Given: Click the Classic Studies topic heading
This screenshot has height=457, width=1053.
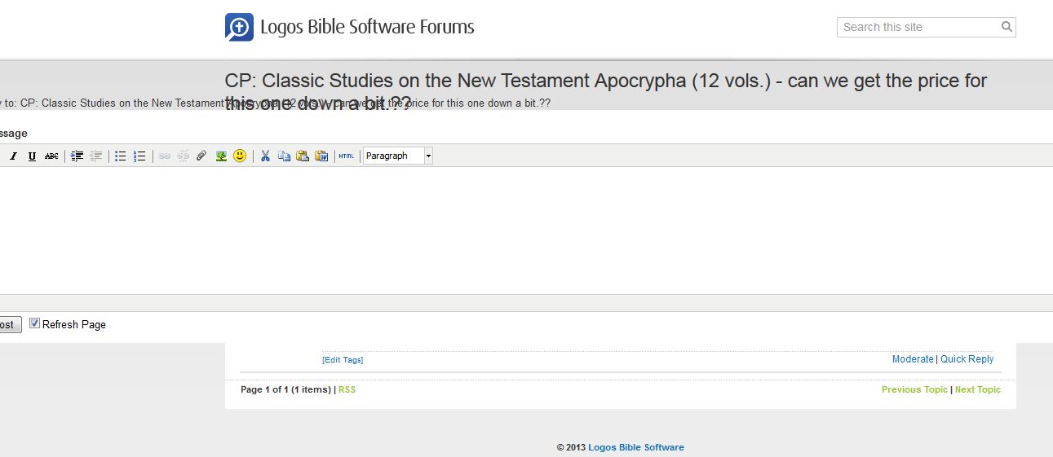Looking at the screenshot, I should pyautogui.click(x=606, y=92).
